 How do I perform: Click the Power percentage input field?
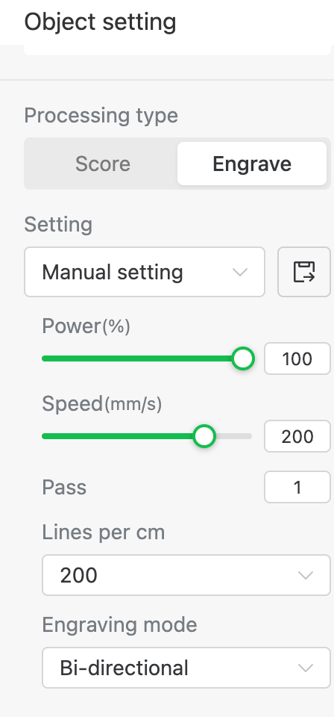coord(297,358)
